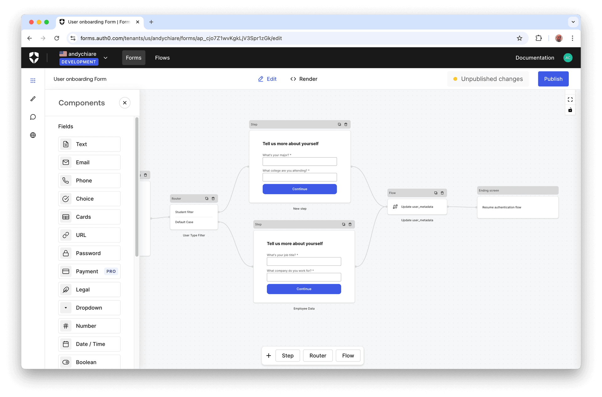602x397 pixels.
Task: Click Continue in Employee Data card
Action: coord(304,289)
